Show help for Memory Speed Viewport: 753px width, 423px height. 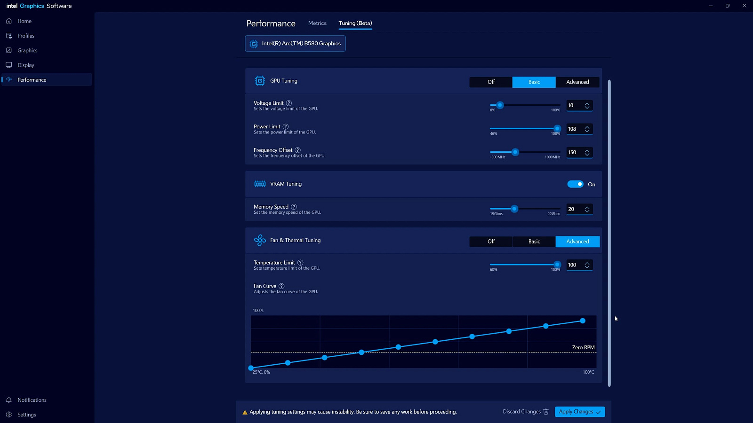tap(294, 207)
